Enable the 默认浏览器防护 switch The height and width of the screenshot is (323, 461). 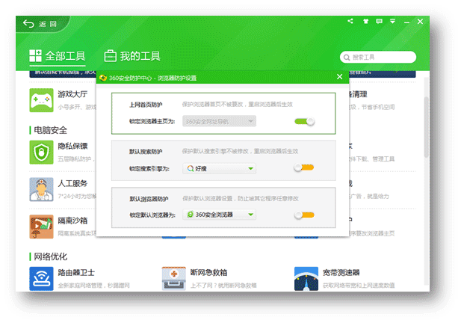pos(303,215)
